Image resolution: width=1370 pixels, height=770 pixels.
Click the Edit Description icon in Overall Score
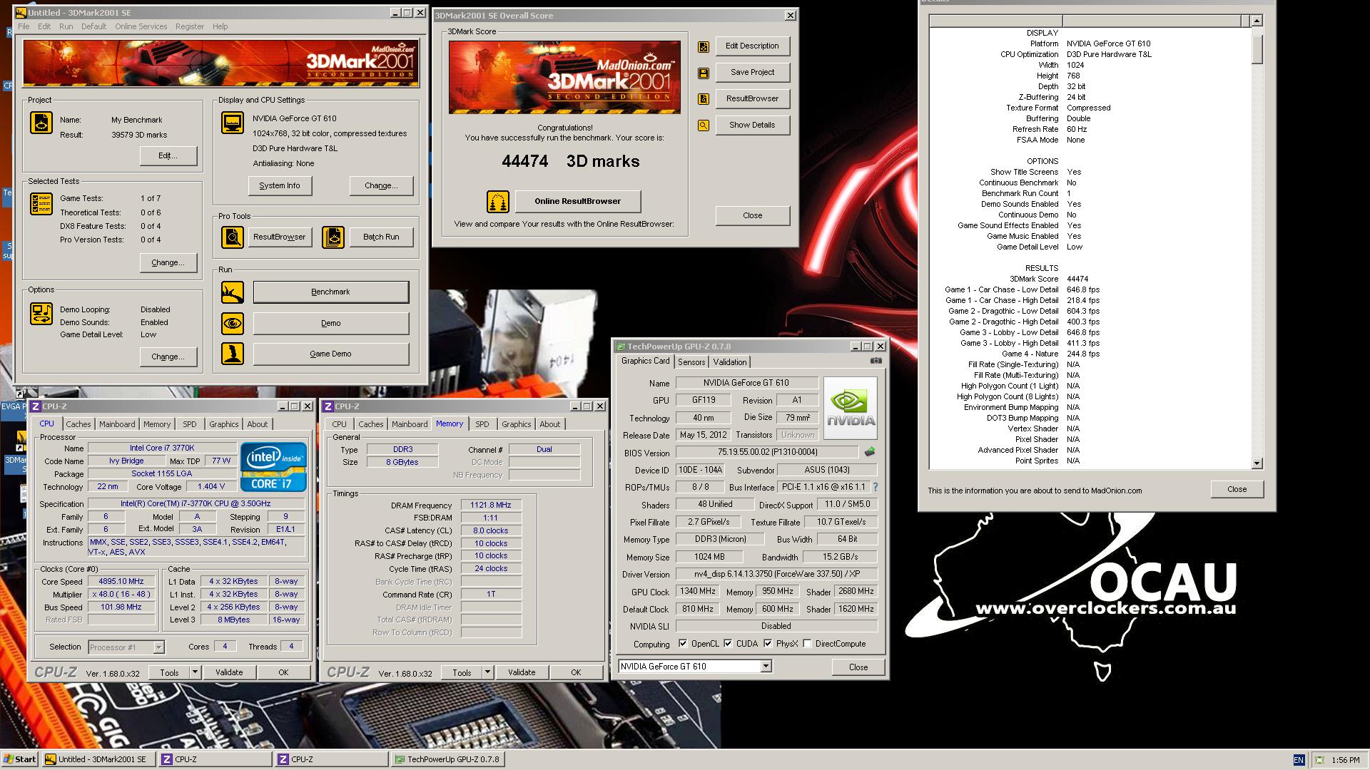click(x=704, y=46)
